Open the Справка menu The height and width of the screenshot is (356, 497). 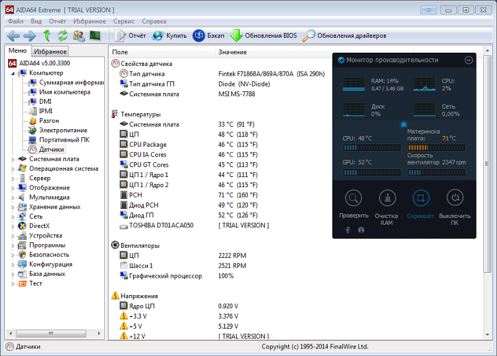coord(154,21)
